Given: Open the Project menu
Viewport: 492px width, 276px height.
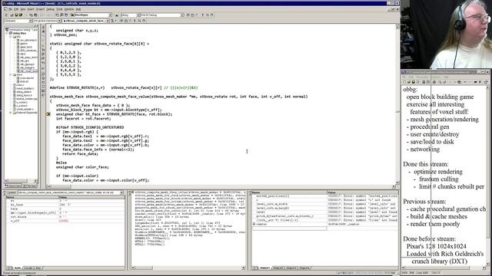Looking at the screenshot, I should 40,9.
